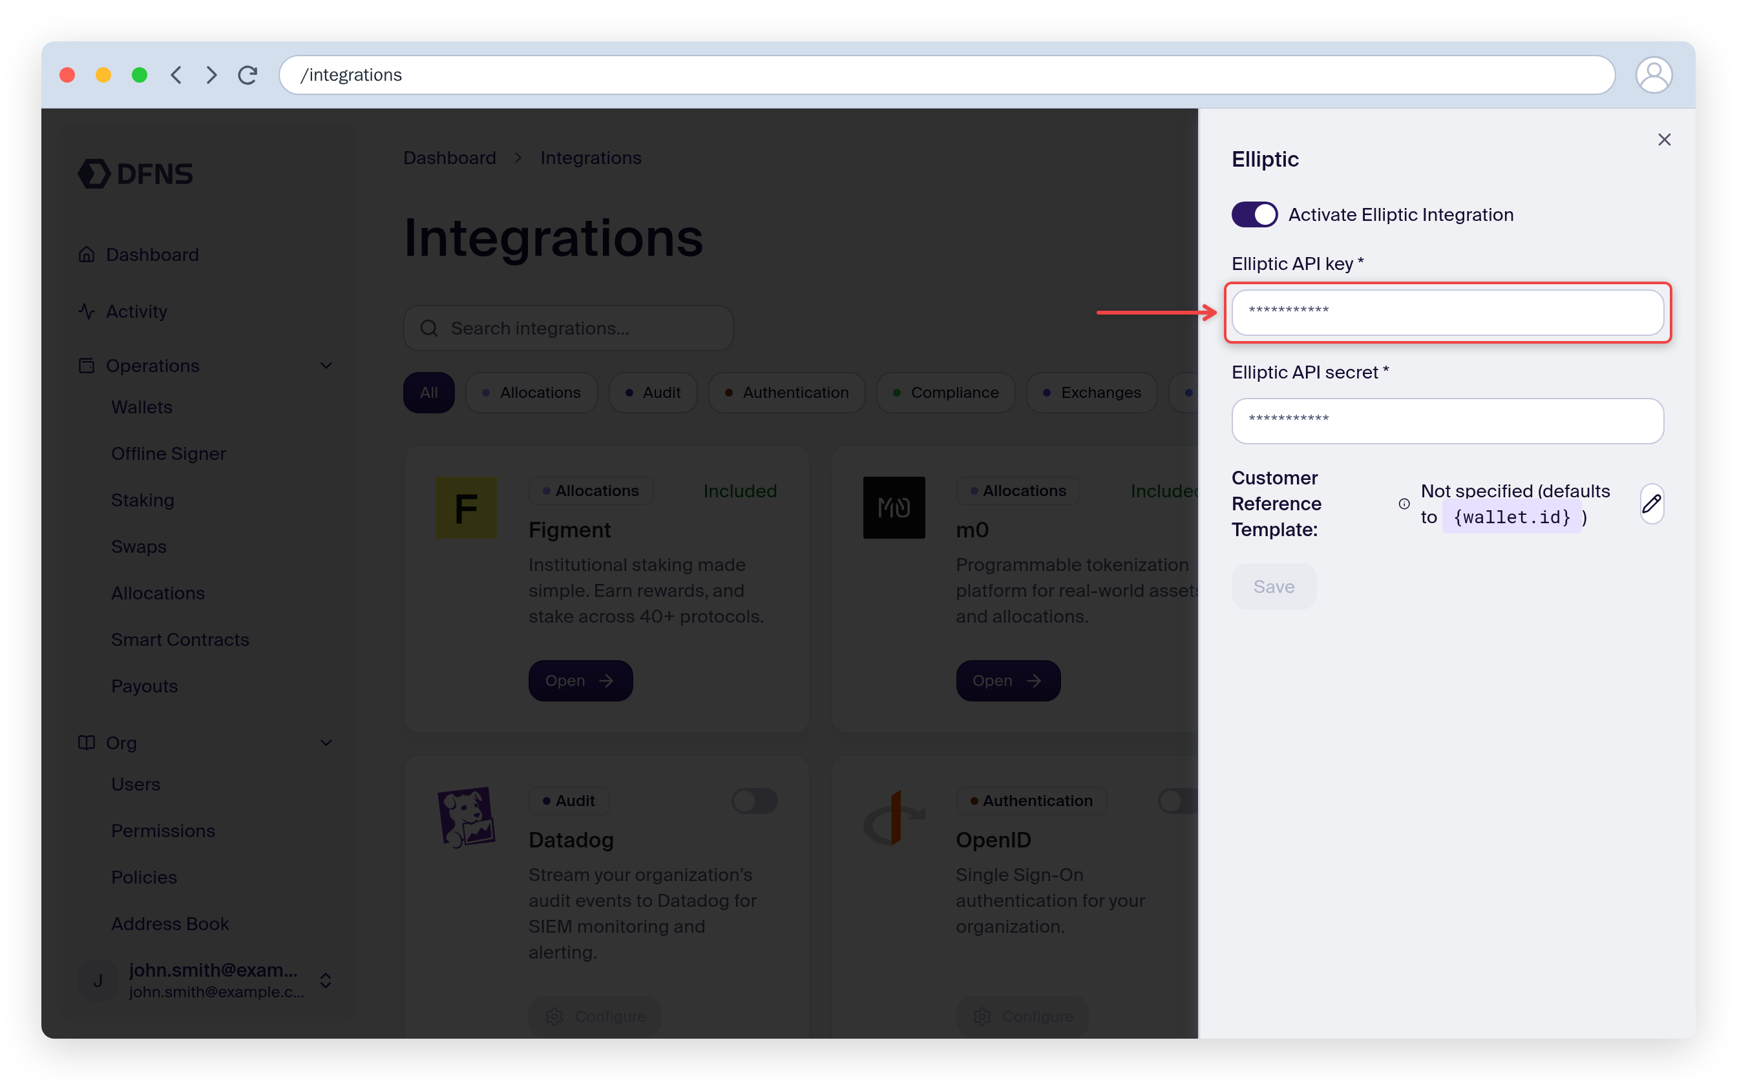Viewport: 1737px width, 1080px height.
Task: Click the Dashboard home icon in sidebar
Action: 87,255
